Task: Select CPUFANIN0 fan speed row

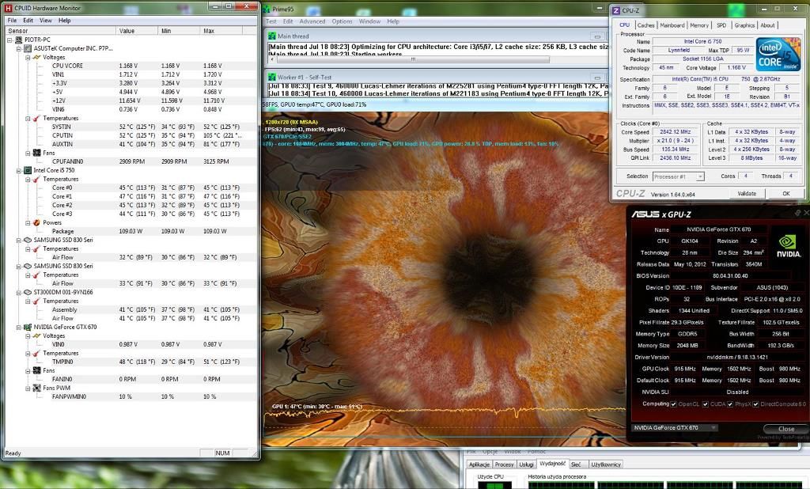Action: point(131,161)
